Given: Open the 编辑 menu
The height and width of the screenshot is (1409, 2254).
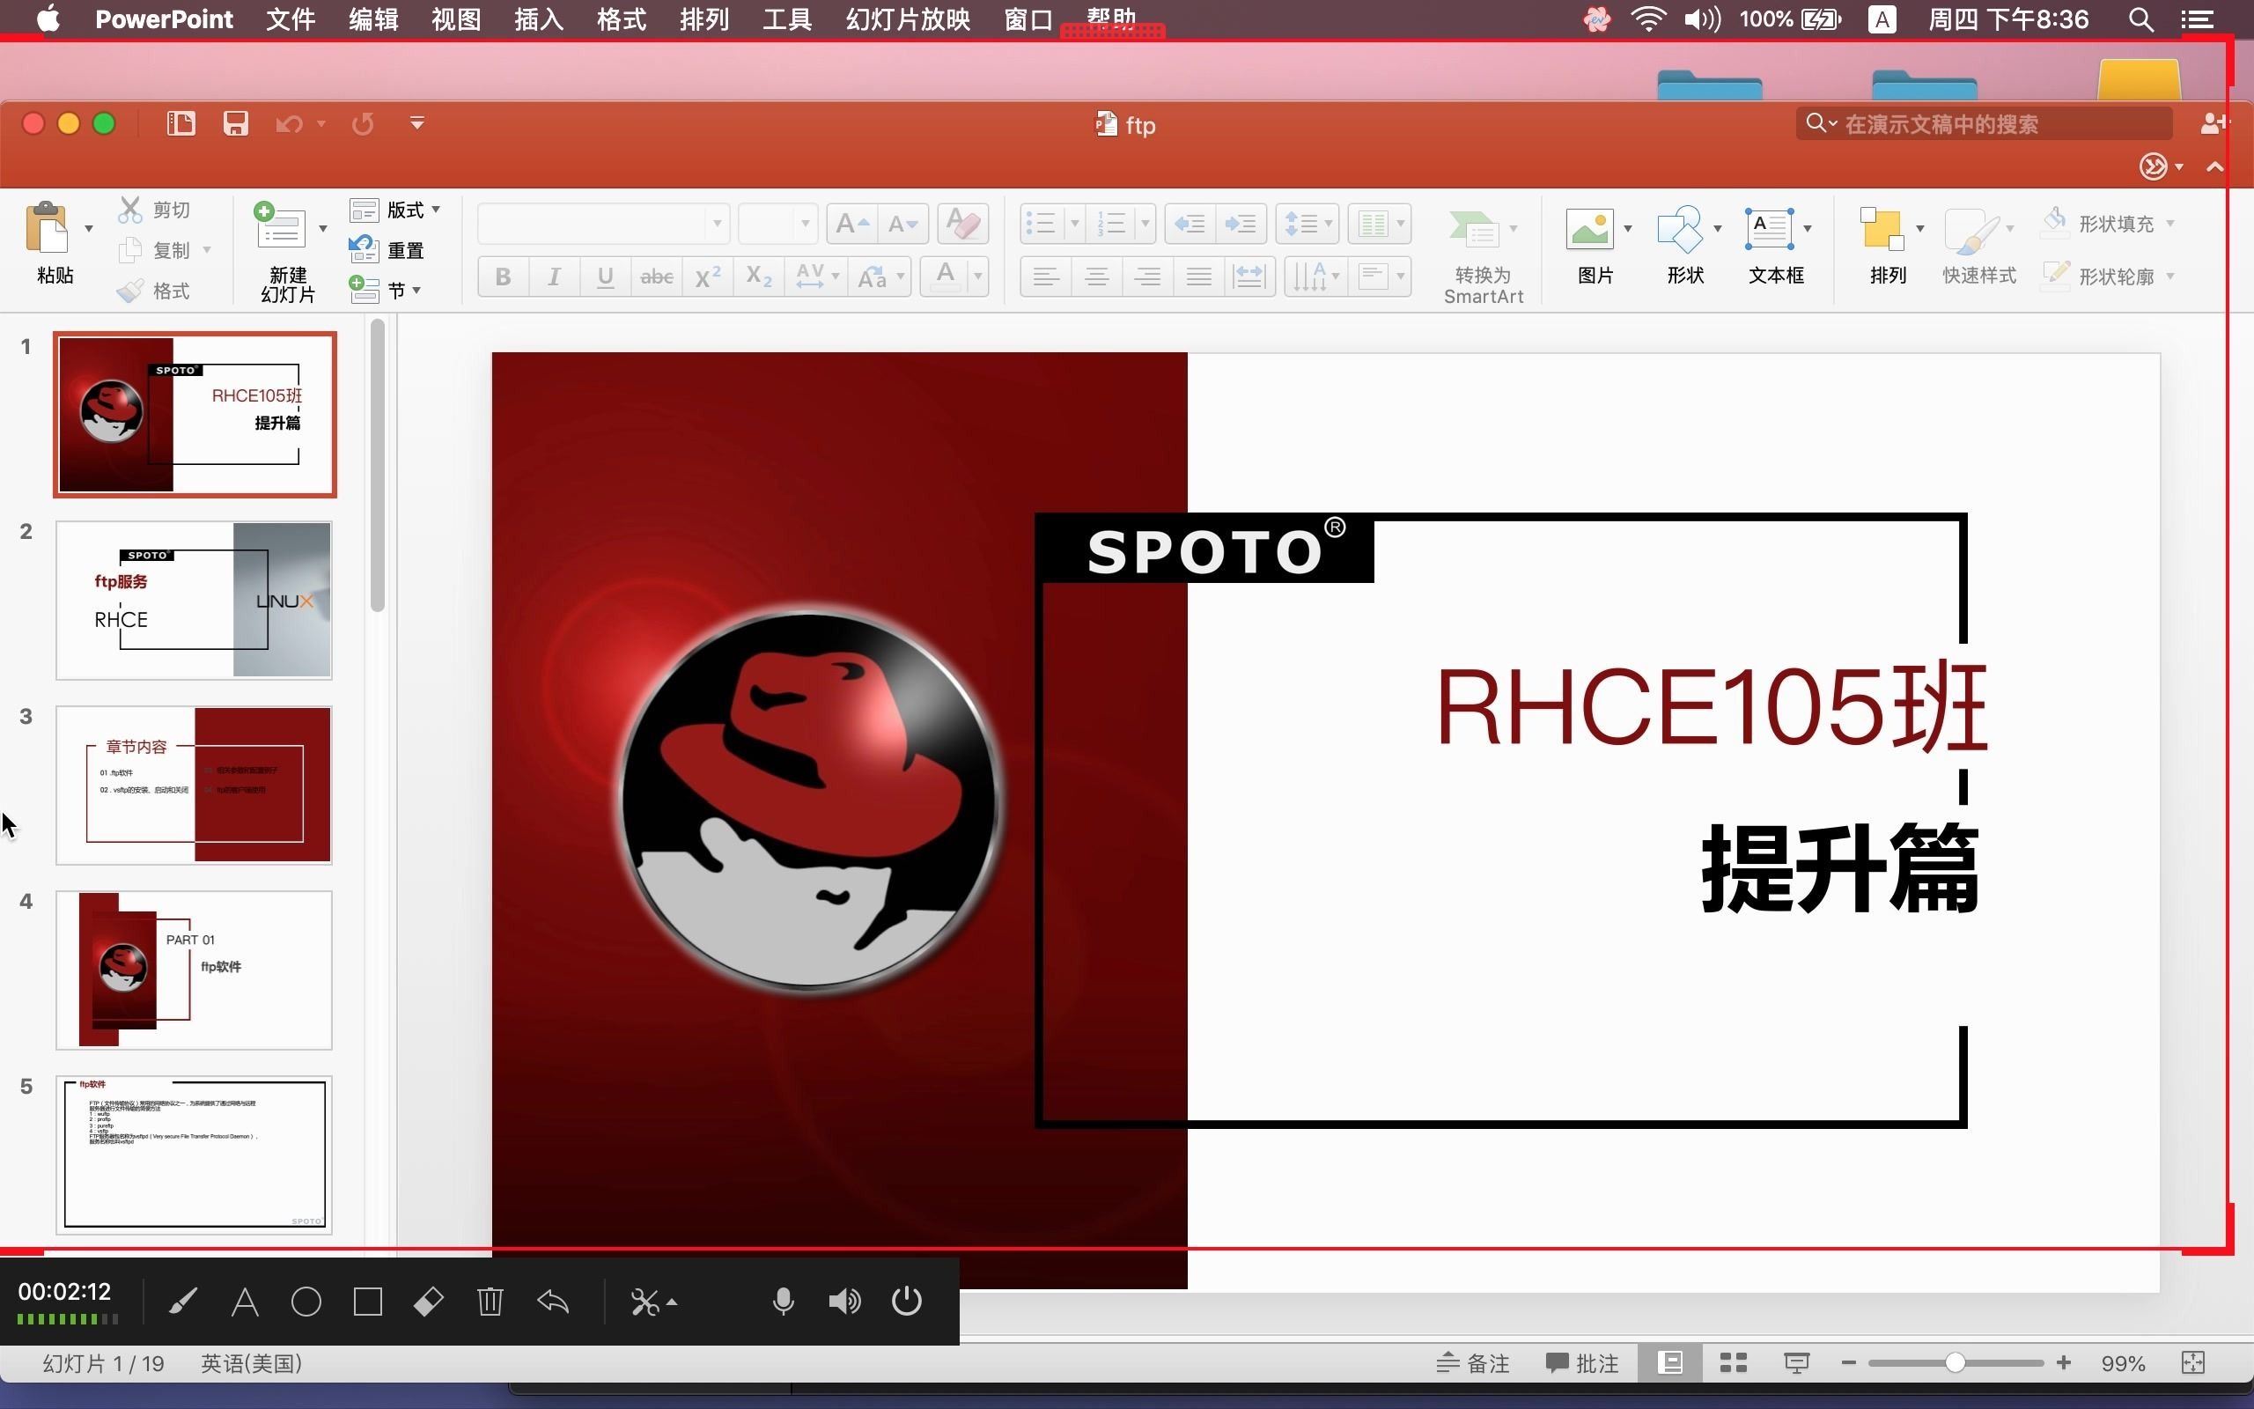Looking at the screenshot, I should [x=373, y=18].
